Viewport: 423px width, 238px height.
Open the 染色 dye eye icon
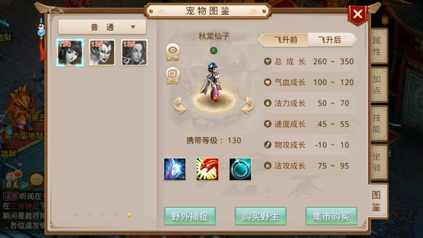tap(172, 52)
